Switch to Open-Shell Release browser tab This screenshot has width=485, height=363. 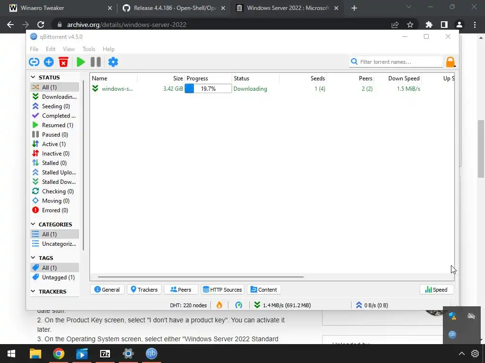[175, 8]
